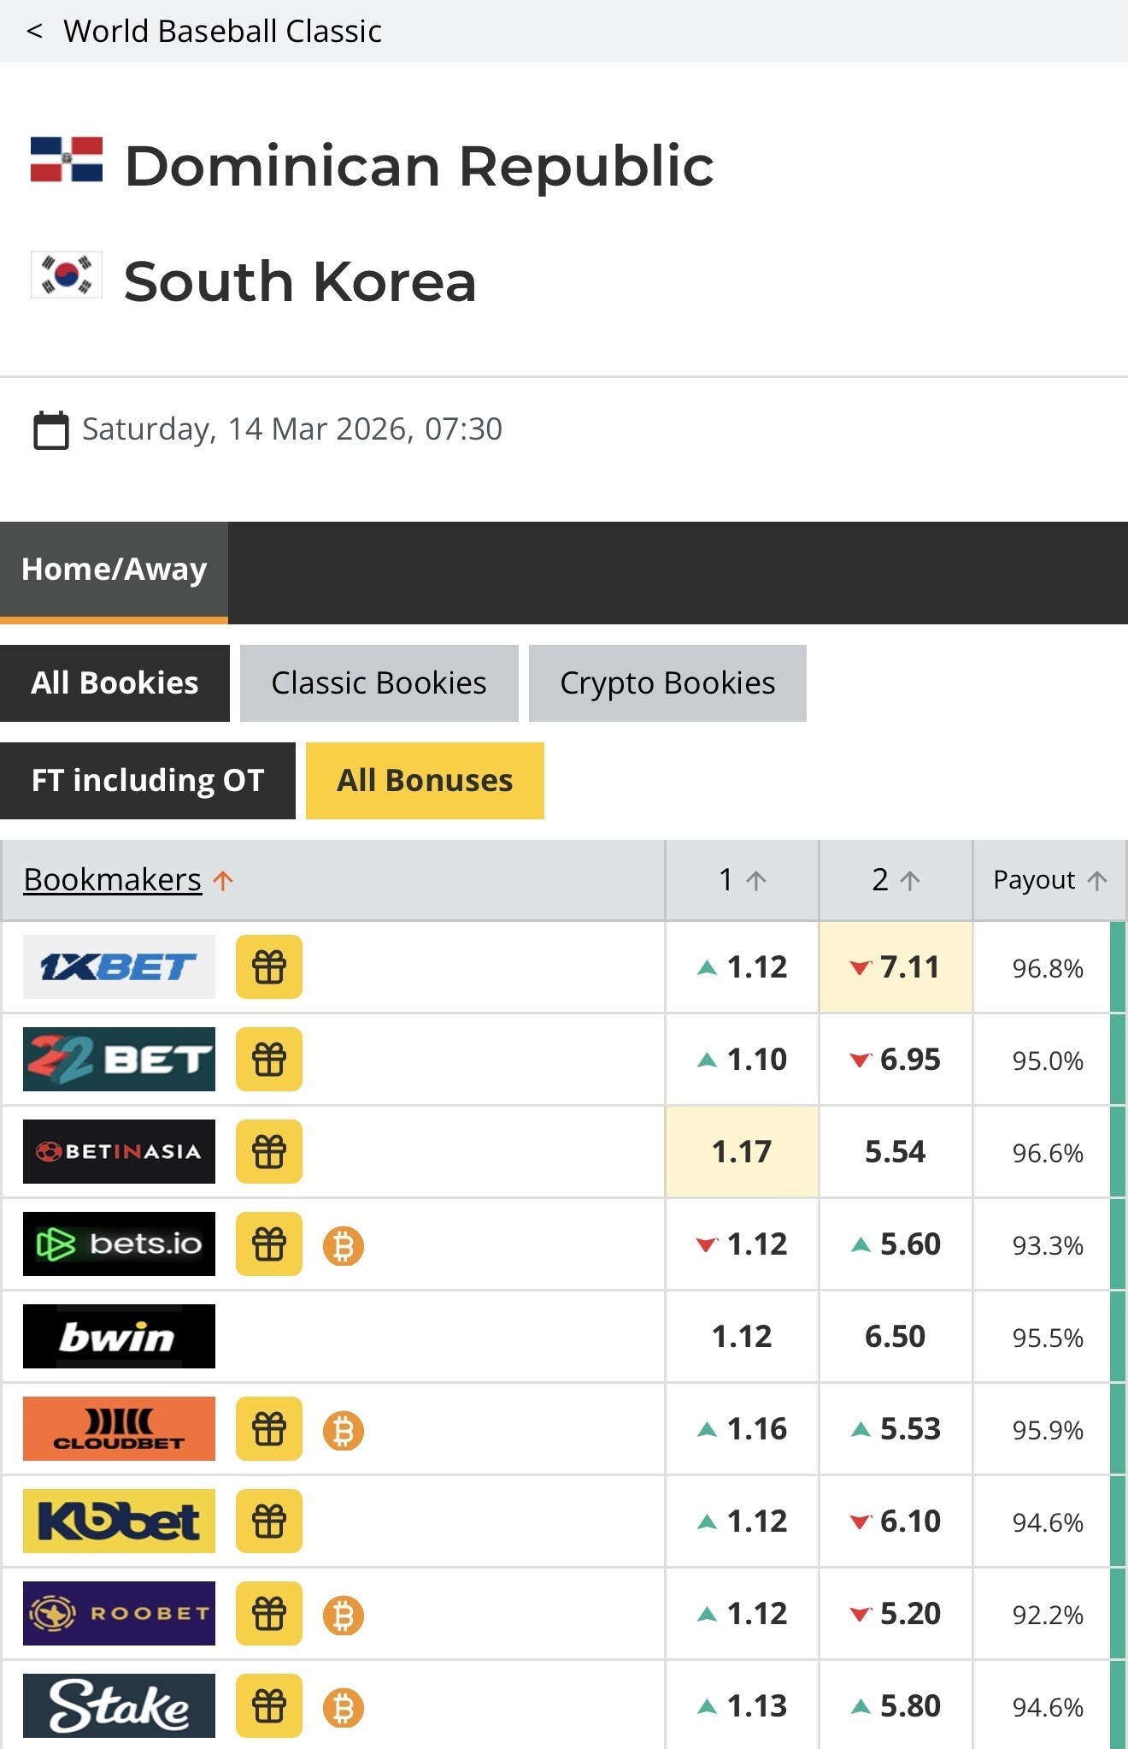
Task: Sort by Bookmakers column header
Action: coord(113,880)
